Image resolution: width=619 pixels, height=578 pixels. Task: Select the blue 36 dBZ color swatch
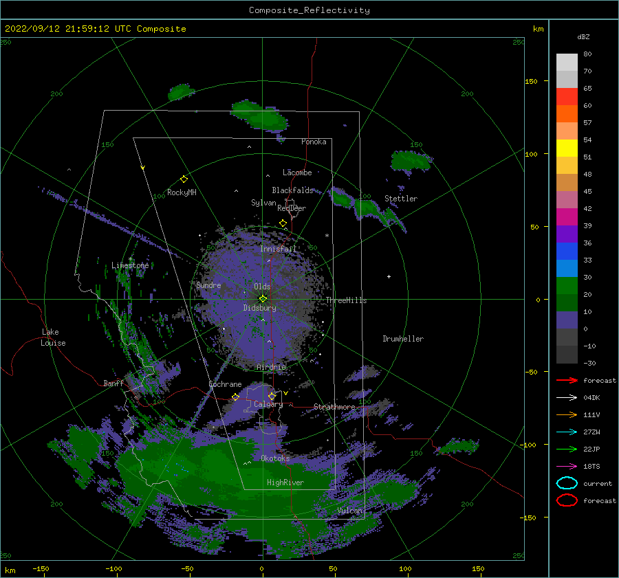coord(567,251)
